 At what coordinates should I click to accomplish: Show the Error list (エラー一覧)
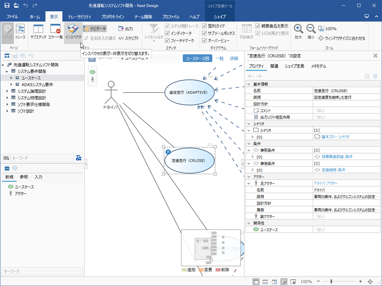pos(55,32)
